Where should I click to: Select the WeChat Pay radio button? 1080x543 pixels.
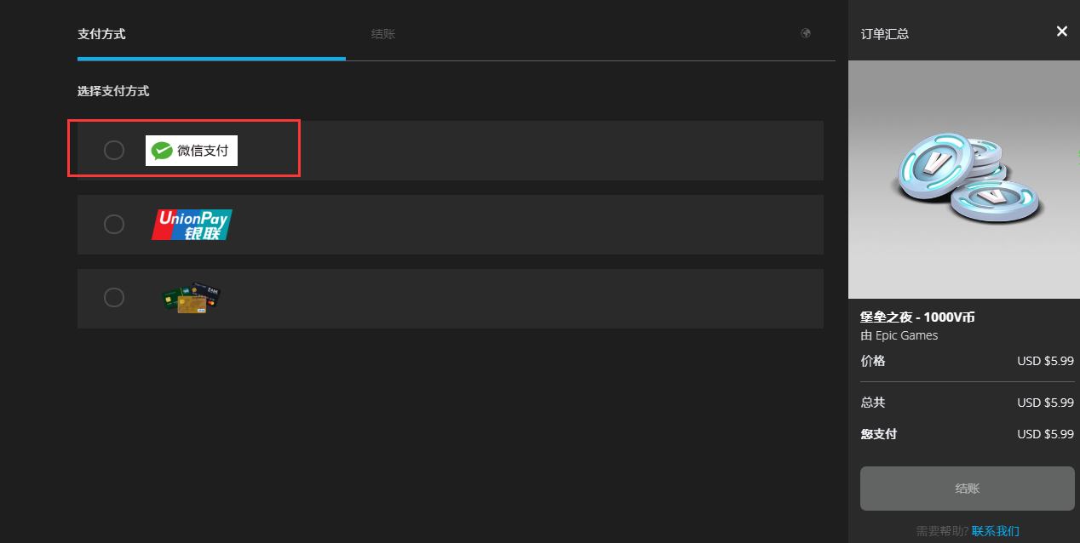pos(114,150)
